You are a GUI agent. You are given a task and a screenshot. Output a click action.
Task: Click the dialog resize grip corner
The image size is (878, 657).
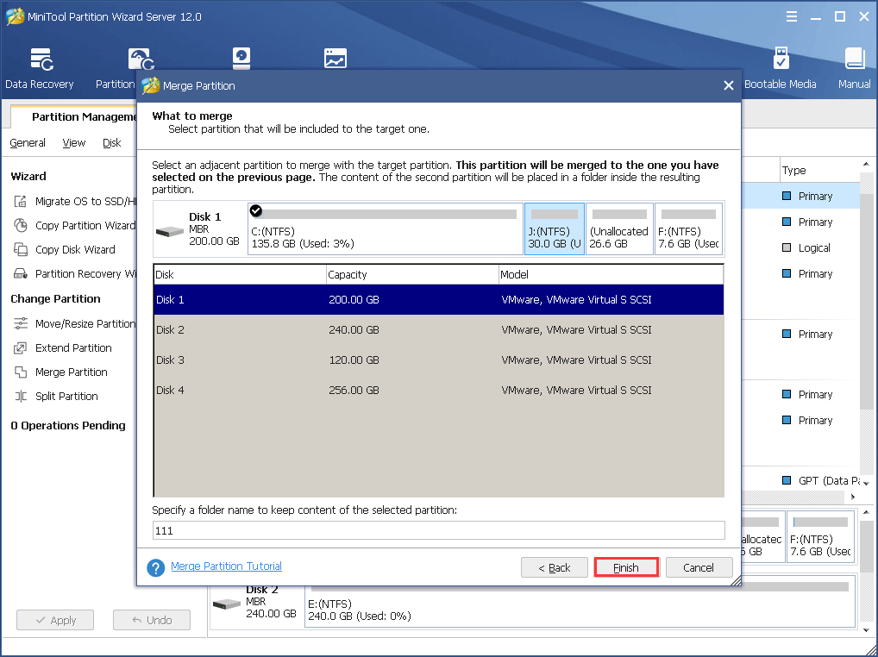tap(736, 580)
